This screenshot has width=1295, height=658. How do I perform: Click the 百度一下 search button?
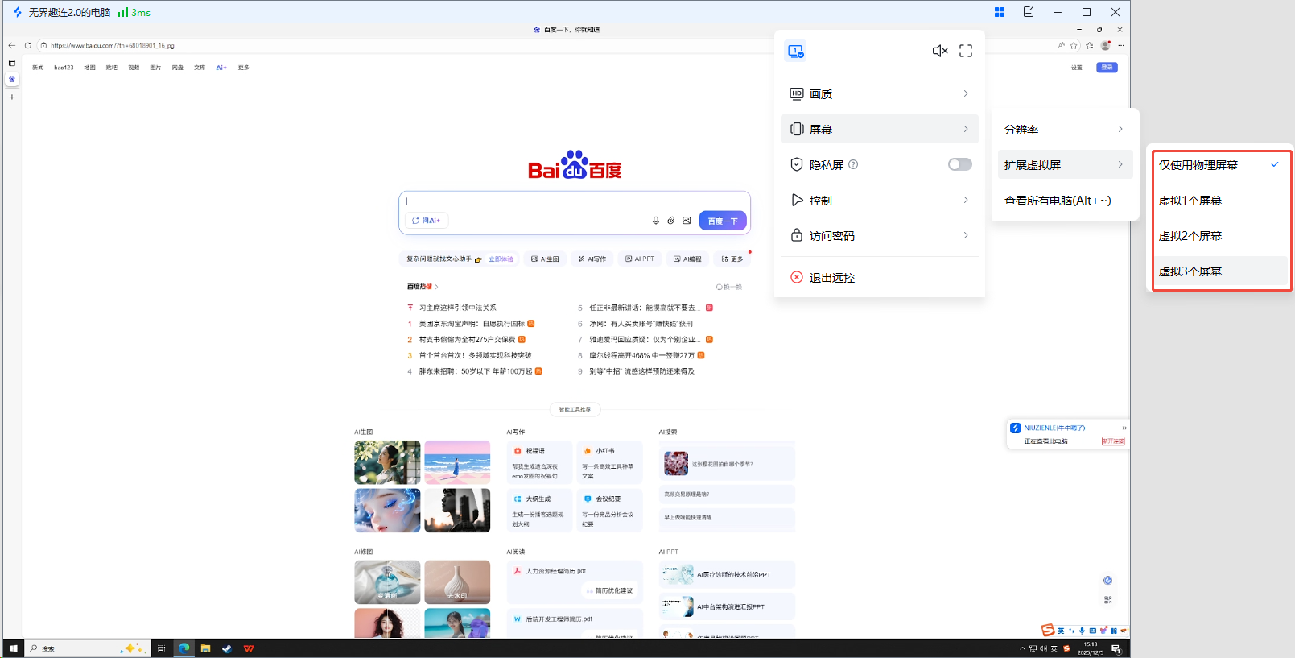click(x=723, y=221)
